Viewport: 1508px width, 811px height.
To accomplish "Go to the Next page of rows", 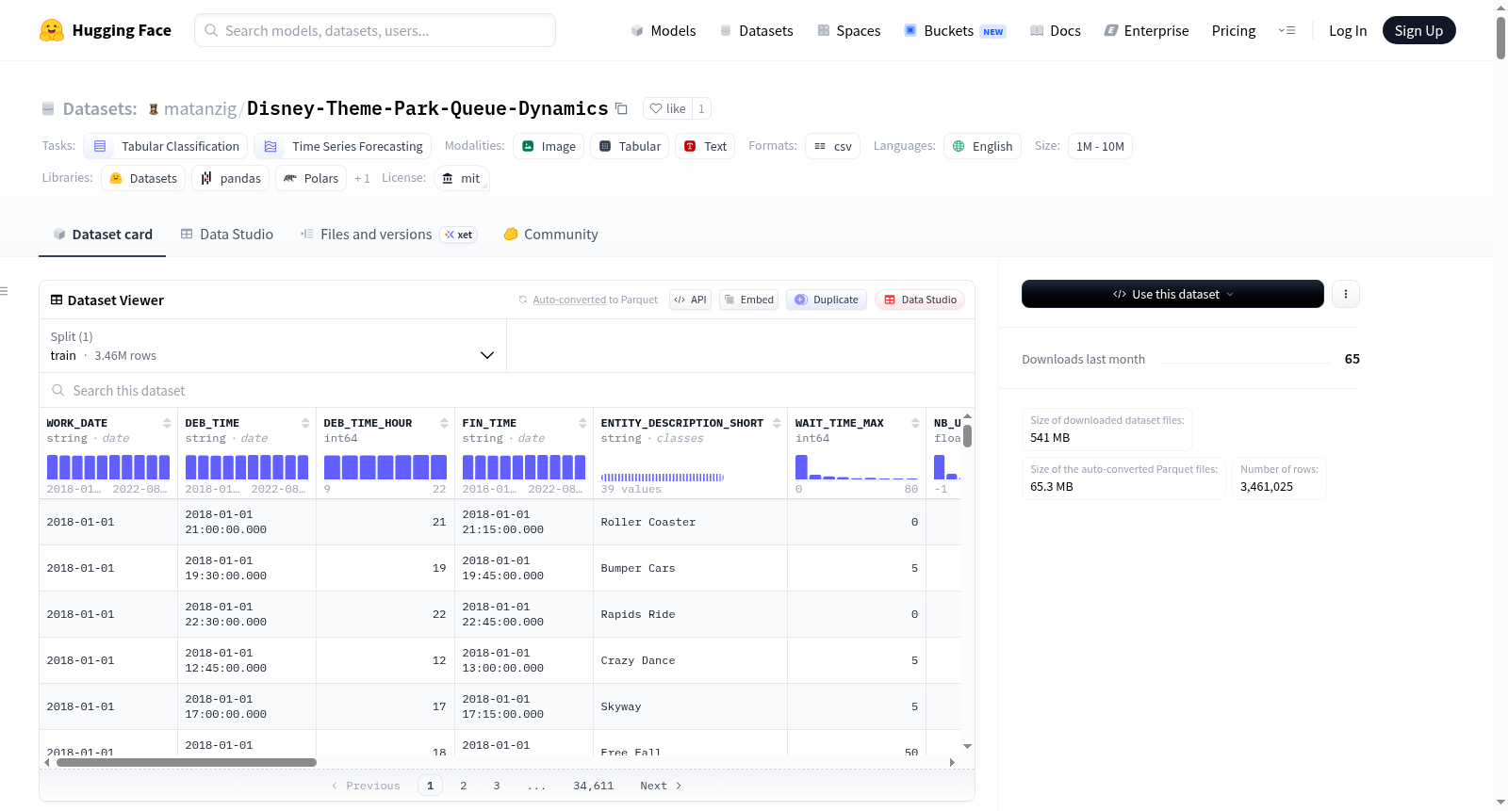I will point(661,786).
